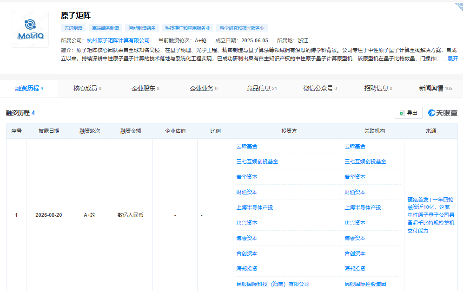Open investor 海邦投资 in 投资方 column
This screenshot has height=291, width=463.
[247, 269]
